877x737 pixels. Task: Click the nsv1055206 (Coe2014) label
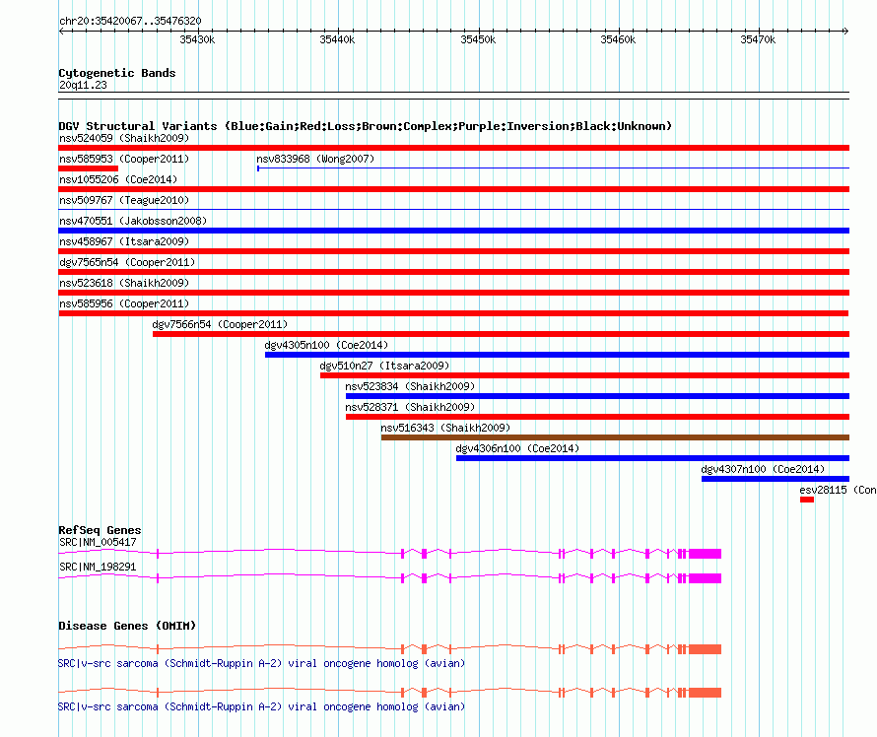pyautogui.click(x=118, y=179)
